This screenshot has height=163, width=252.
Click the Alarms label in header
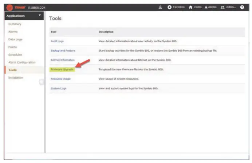point(212,7)
